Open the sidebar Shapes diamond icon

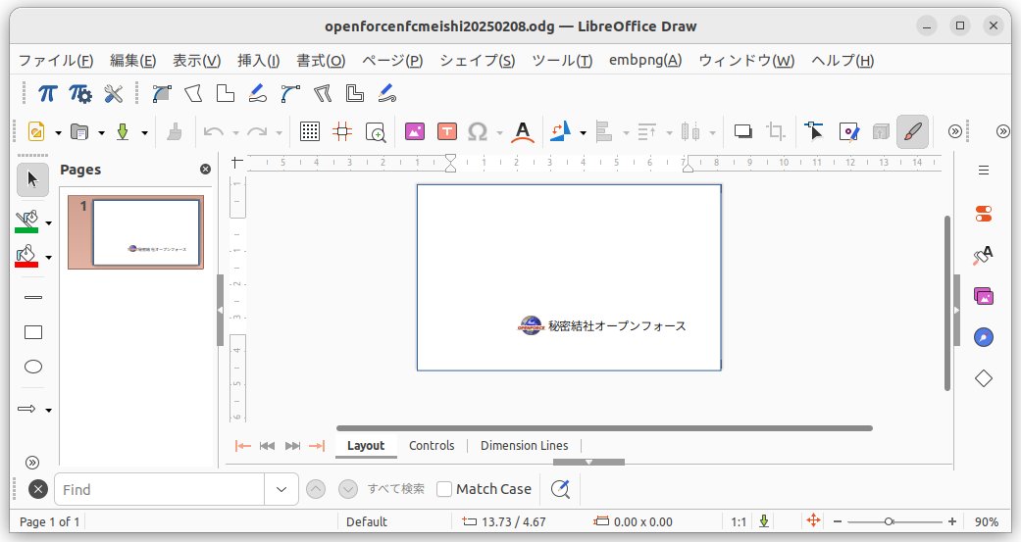pos(983,378)
